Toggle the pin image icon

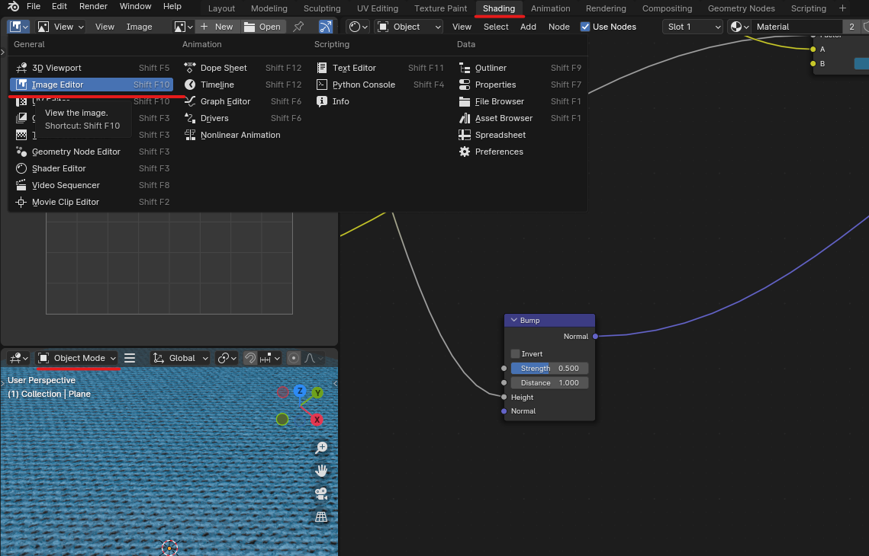299,27
